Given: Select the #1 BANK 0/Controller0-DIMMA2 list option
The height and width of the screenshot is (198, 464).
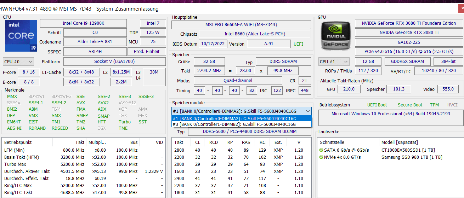Looking at the screenshot, I should [x=241, y=118].
